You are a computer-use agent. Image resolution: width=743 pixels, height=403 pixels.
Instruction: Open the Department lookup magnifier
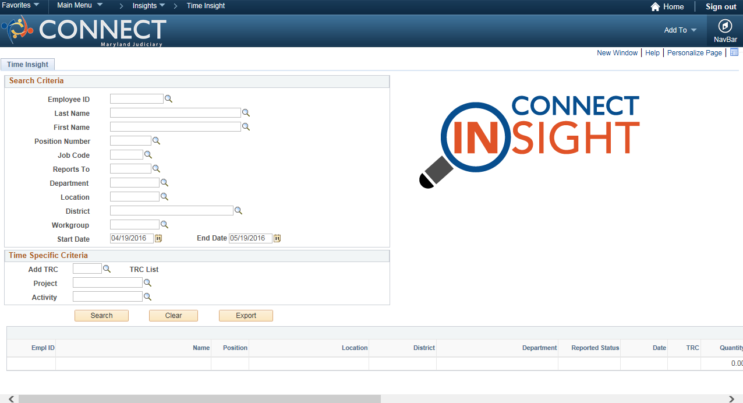tap(164, 183)
